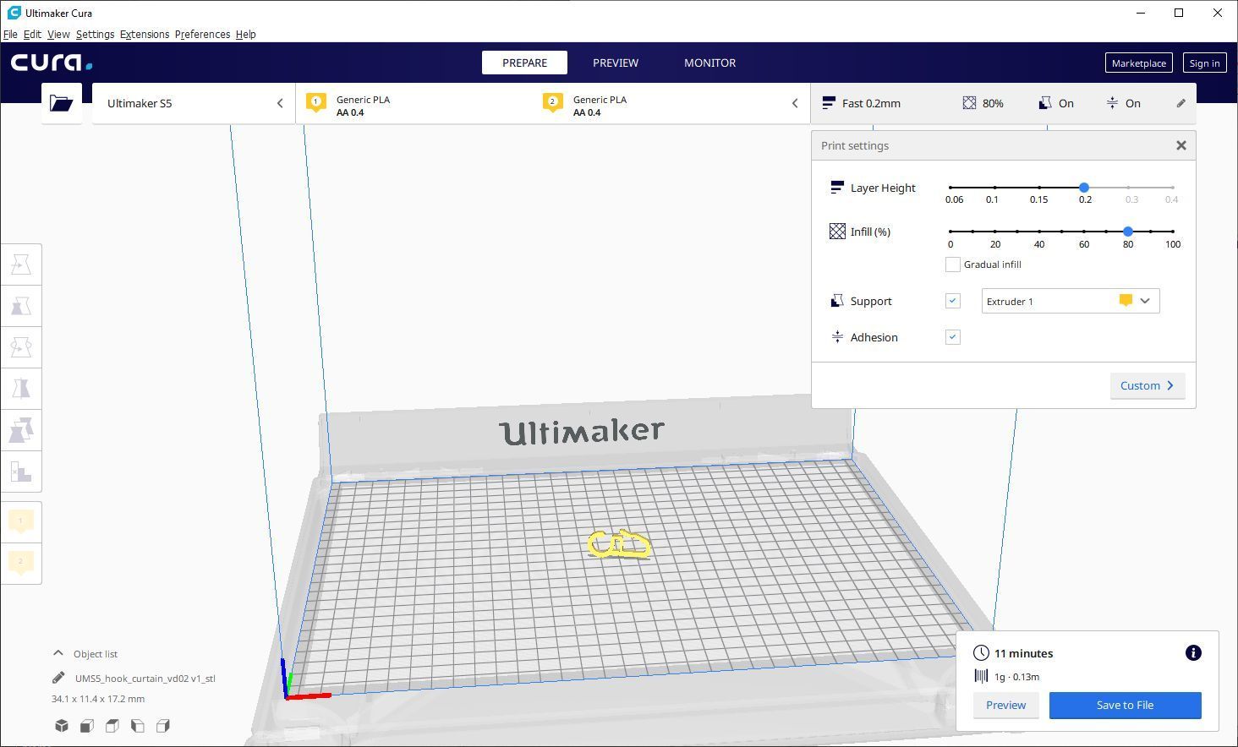Select the Mirror tool in left toolbar
Viewport: 1238px width, 747px height.
(21, 389)
